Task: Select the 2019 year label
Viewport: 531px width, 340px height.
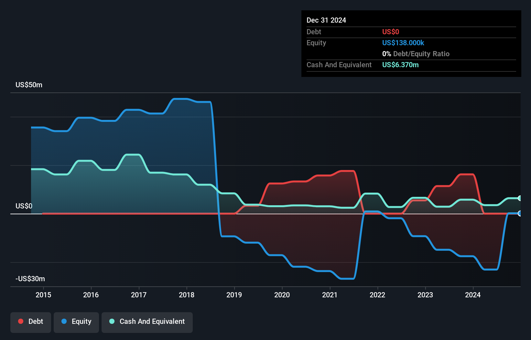Action: pyautogui.click(x=234, y=295)
